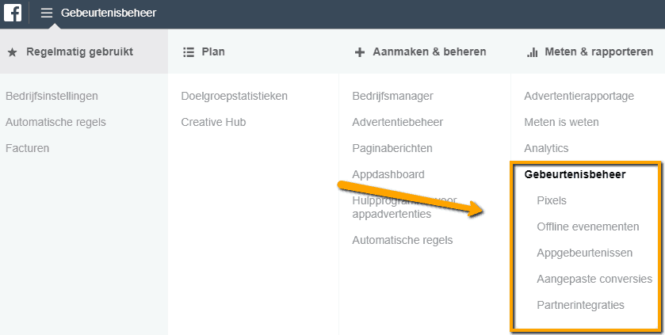
Task: Click the star icon beside Regelmatig gebruikt
Action: (x=13, y=52)
